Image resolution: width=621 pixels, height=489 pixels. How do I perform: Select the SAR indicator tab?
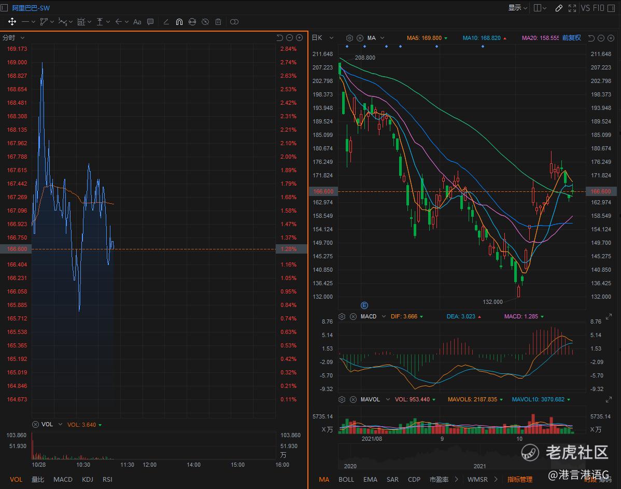(x=392, y=480)
